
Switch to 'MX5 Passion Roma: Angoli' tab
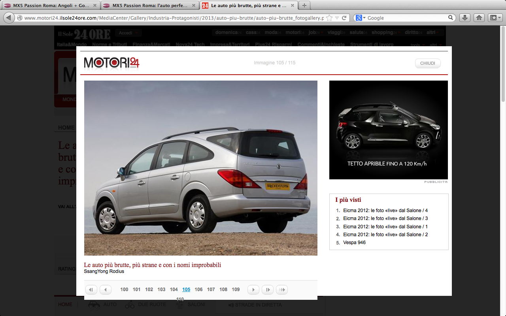(50, 6)
